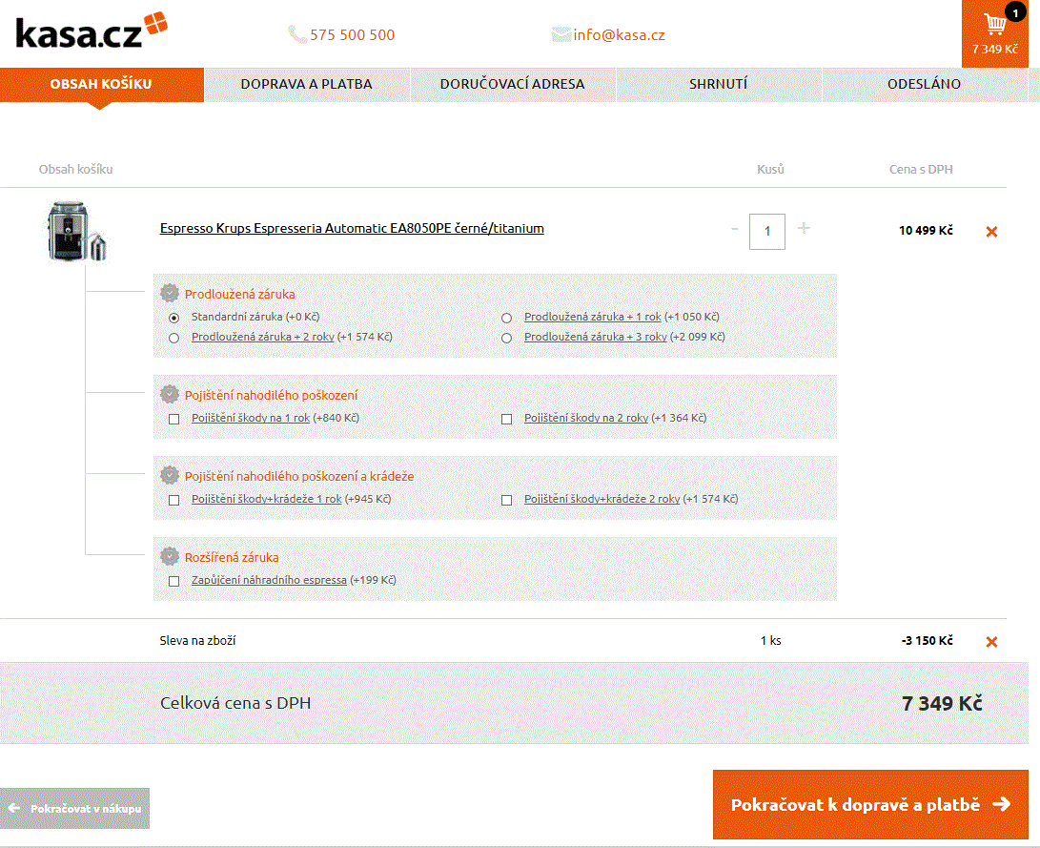Click the 575 500 500 phone number
The height and width of the screenshot is (848, 1040).
[352, 34]
